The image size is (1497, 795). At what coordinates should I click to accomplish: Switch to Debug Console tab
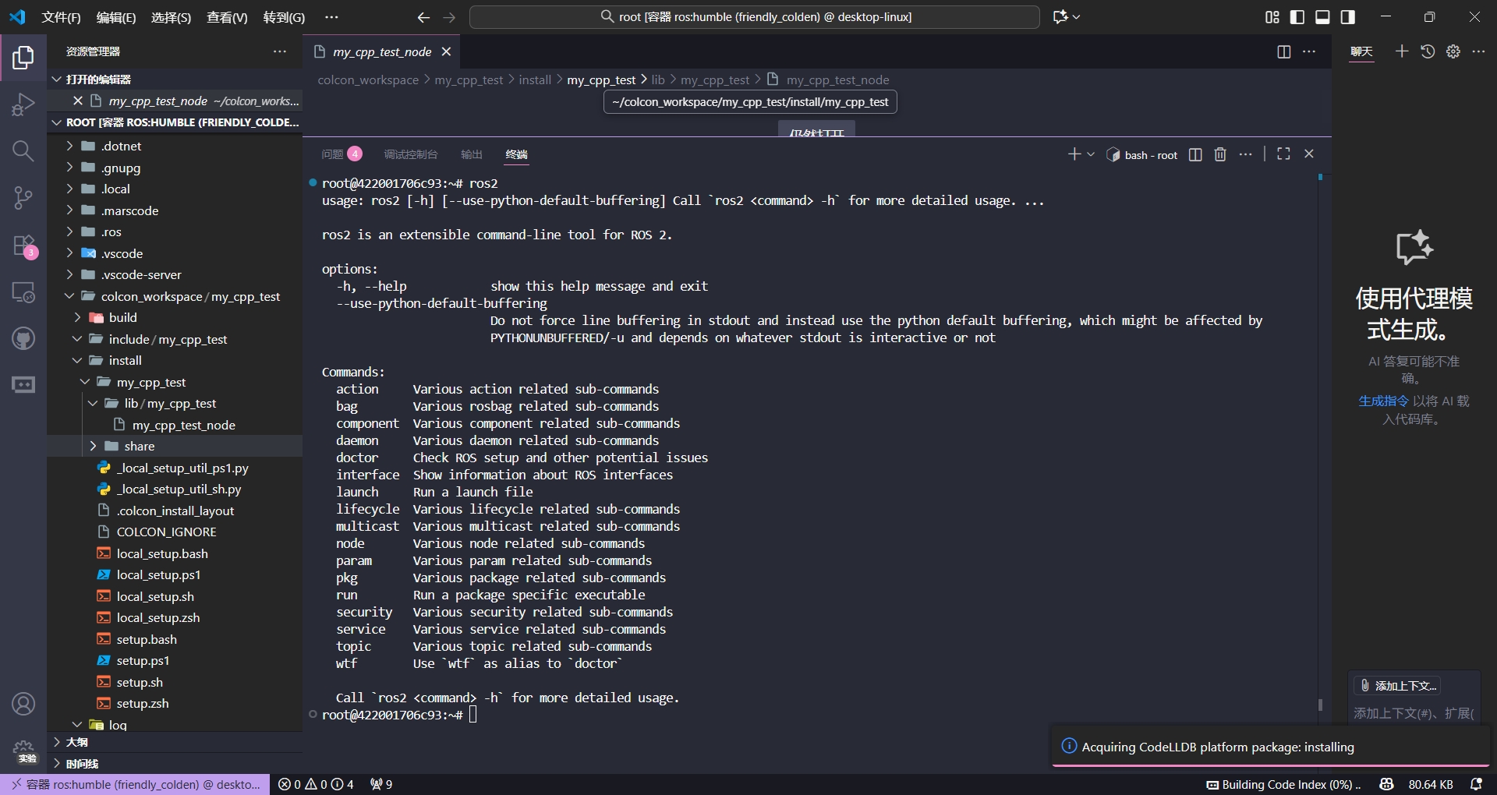(x=411, y=154)
